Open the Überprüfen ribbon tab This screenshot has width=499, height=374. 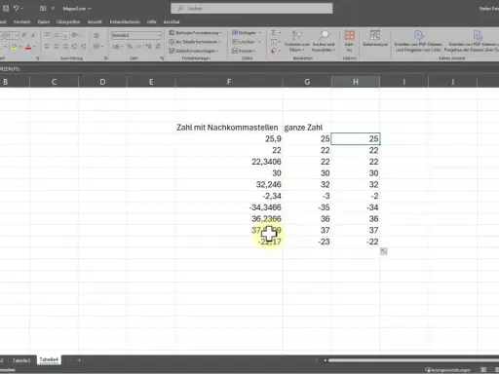pyautogui.click(x=68, y=21)
